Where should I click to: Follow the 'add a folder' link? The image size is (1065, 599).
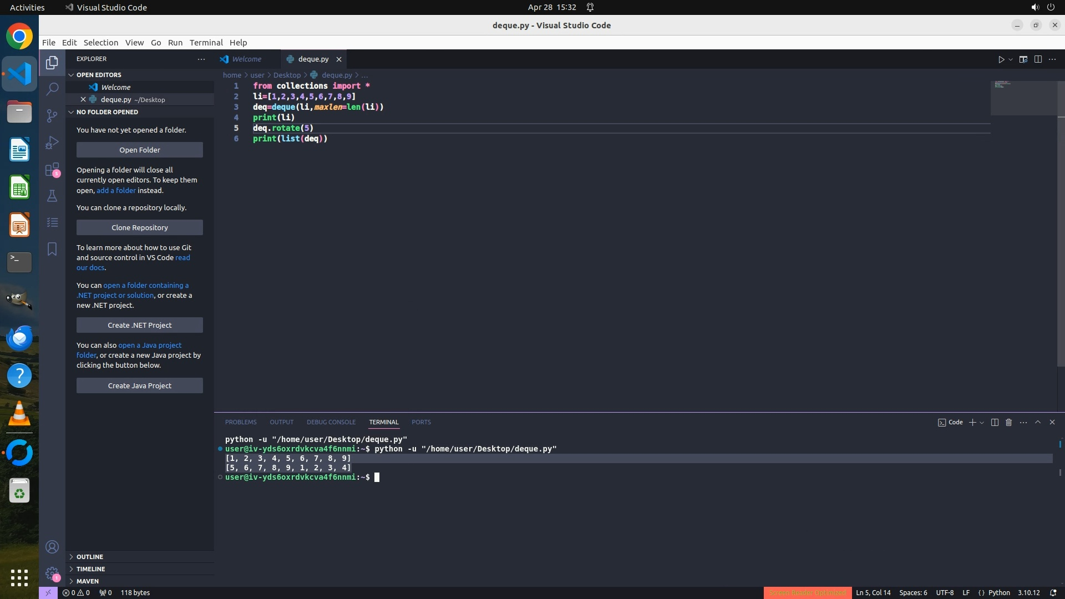point(116,190)
